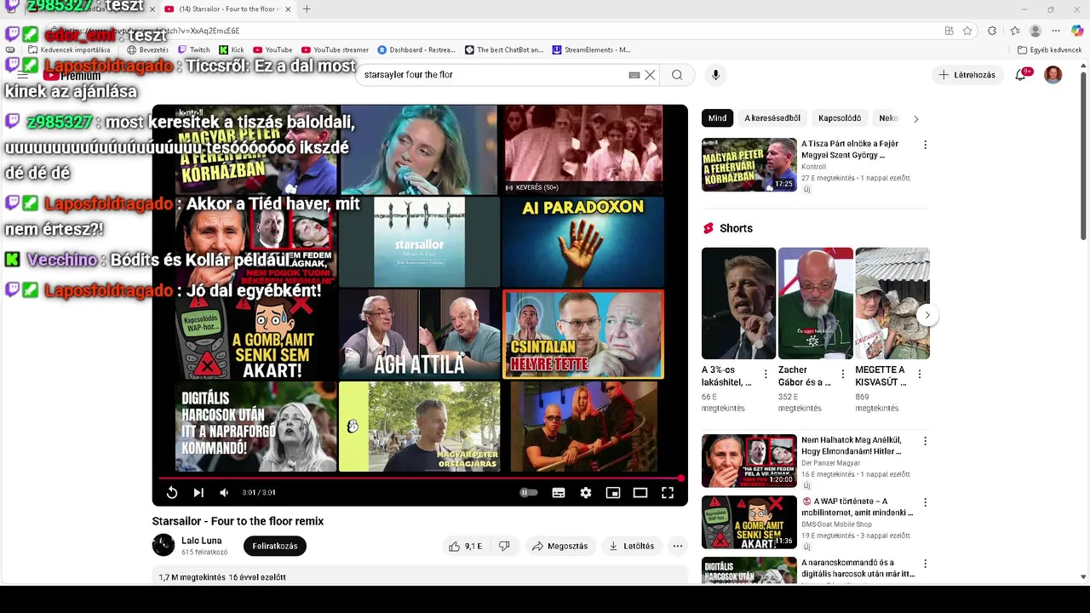The image size is (1090, 613).
Task: Toggle the autoplay switch in the player
Action: pyautogui.click(x=529, y=493)
